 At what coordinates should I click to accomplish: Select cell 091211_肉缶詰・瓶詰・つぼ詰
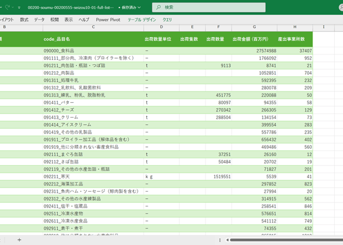[94, 66]
